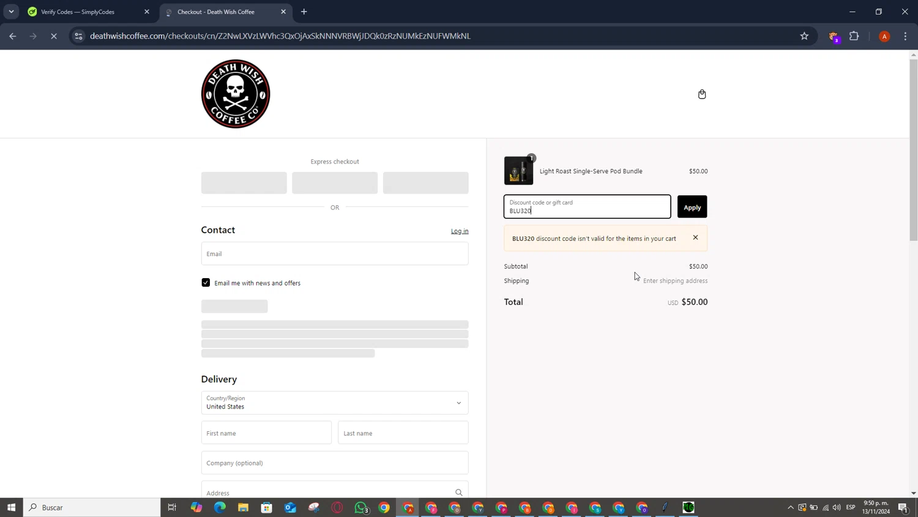Screen dimensions: 918x517
Task: Open the network icon in system tray
Action: (825, 507)
